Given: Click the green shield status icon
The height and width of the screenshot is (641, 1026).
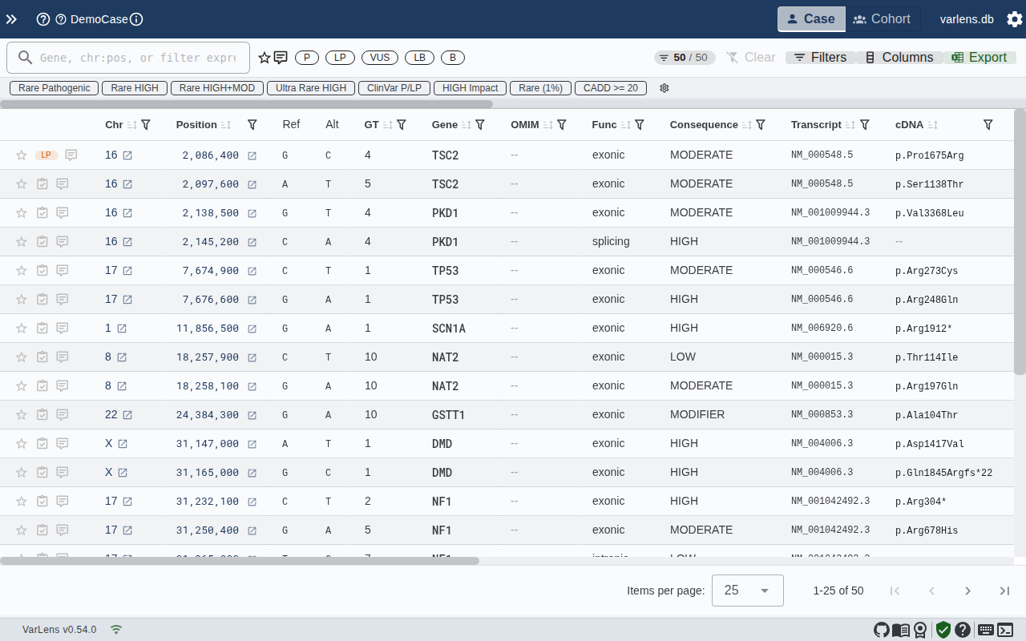Looking at the screenshot, I should 943,630.
